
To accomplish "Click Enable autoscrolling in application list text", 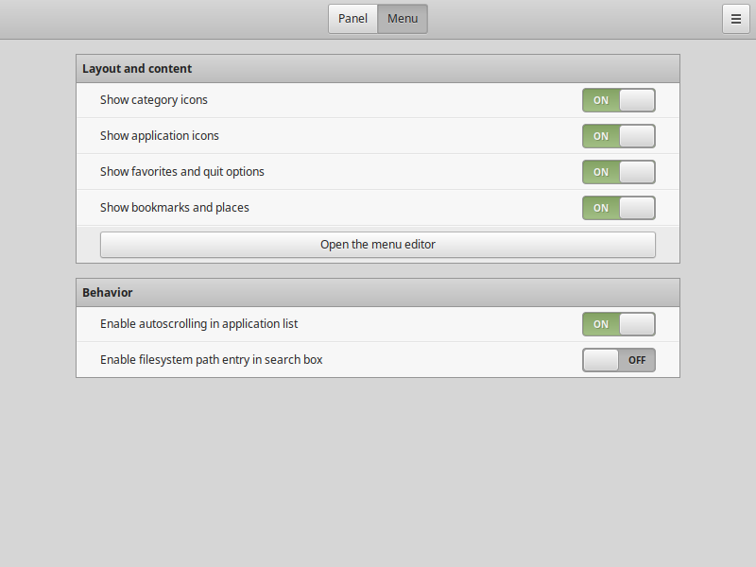I will point(199,324).
